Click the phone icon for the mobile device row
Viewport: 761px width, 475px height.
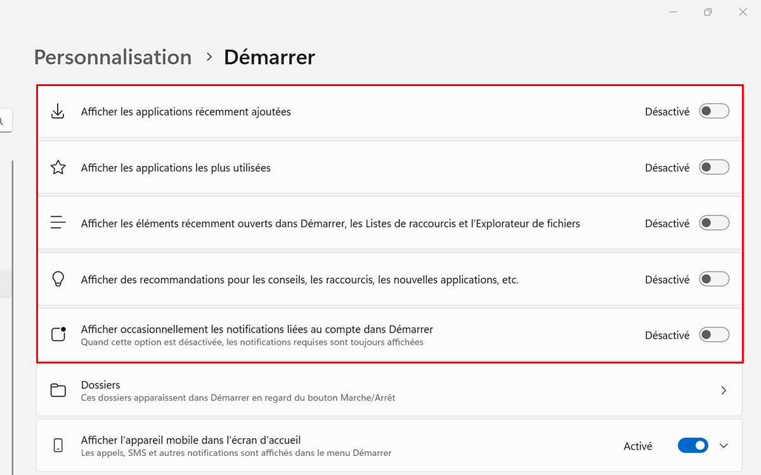click(x=58, y=445)
